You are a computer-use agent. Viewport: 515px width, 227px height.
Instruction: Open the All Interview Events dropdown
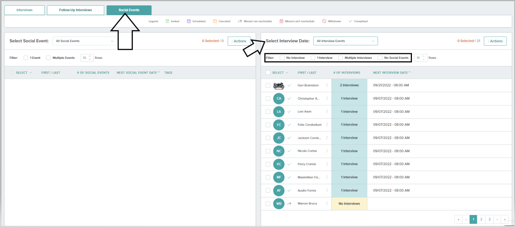[345, 41]
